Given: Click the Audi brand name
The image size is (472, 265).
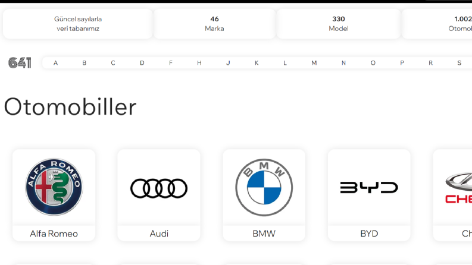Looking at the screenshot, I should [x=159, y=234].
